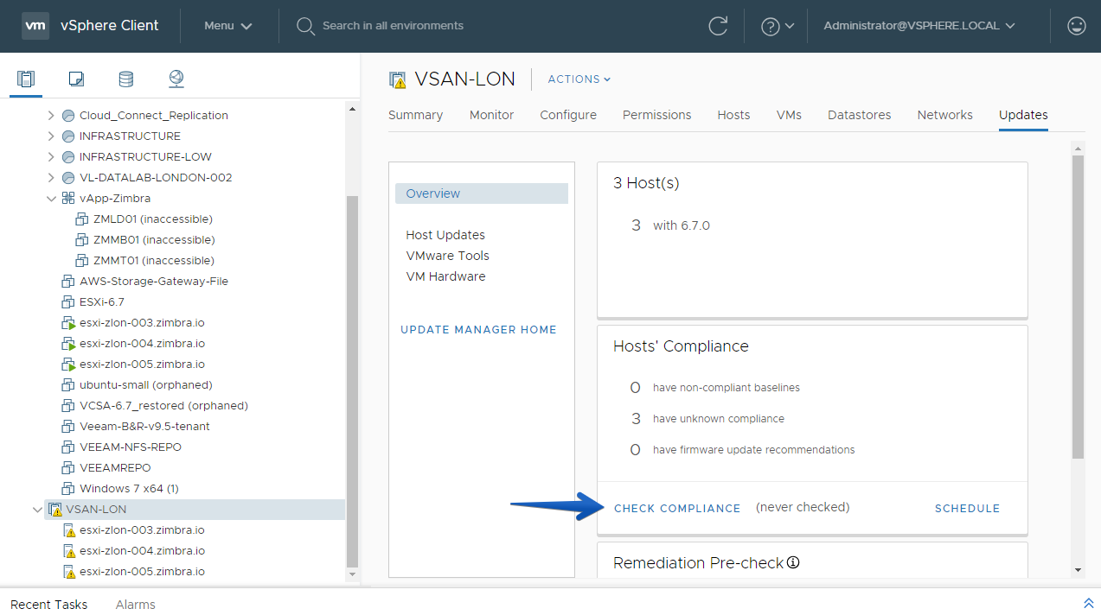This screenshot has width=1101, height=615.
Task: Click the host warning icon for esxi-zlon-005.zimbra.io host
Action: pos(69,572)
